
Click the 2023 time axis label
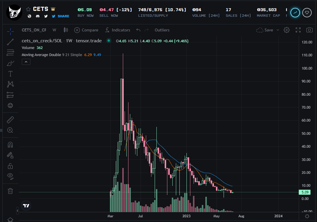pyautogui.click(x=186, y=216)
